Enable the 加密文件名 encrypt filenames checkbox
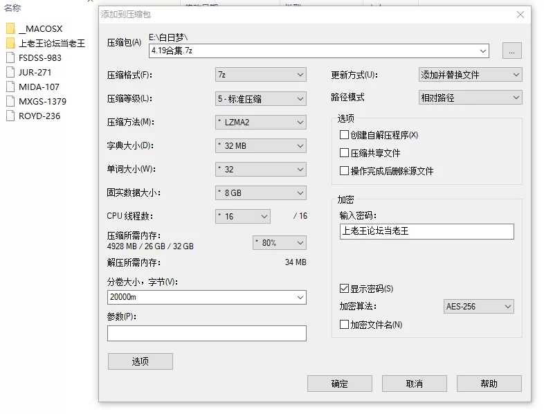 pos(344,324)
